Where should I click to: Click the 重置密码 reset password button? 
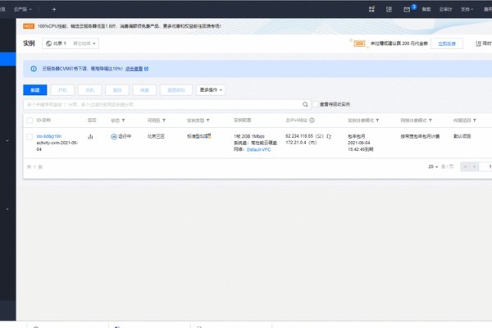[x=176, y=90]
